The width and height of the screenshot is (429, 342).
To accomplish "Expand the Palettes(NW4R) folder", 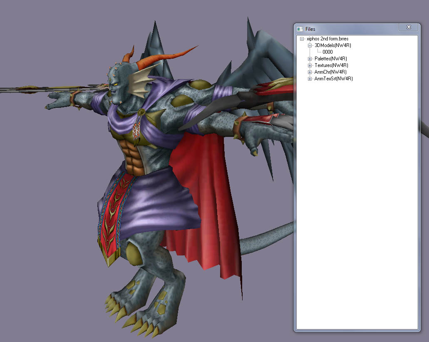I will (310, 59).
